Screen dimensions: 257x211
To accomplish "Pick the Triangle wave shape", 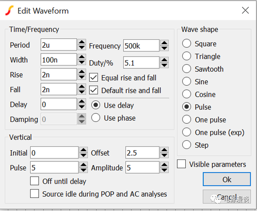I will click(x=187, y=56).
